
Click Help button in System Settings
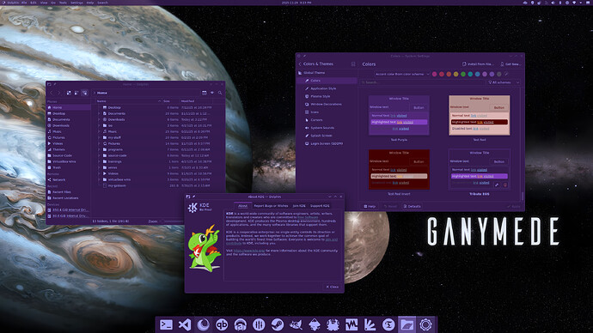click(x=370, y=207)
